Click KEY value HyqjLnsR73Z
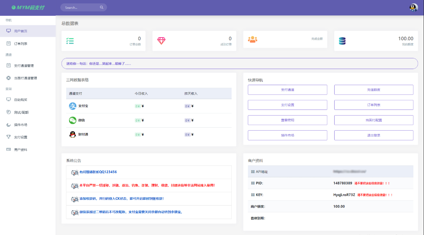 point(344,195)
